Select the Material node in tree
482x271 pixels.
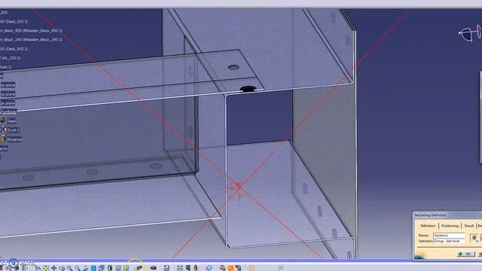point(14,139)
